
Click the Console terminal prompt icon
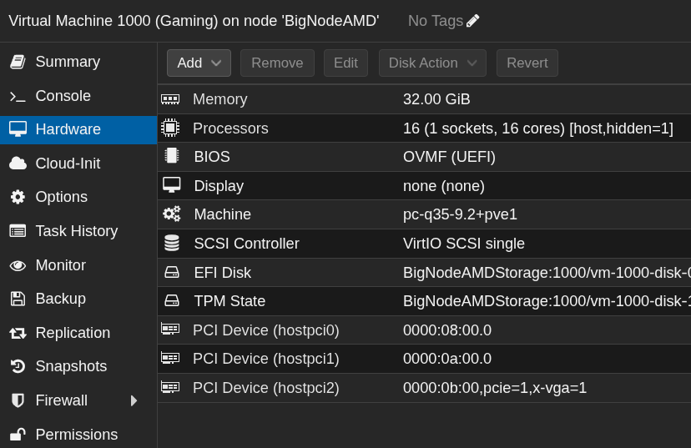(18, 96)
